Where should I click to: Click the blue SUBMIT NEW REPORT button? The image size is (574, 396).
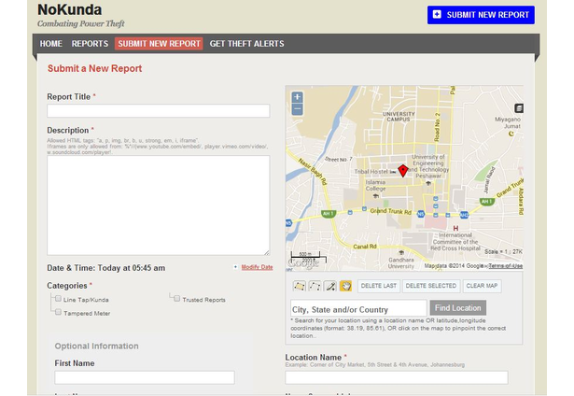(x=481, y=15)
